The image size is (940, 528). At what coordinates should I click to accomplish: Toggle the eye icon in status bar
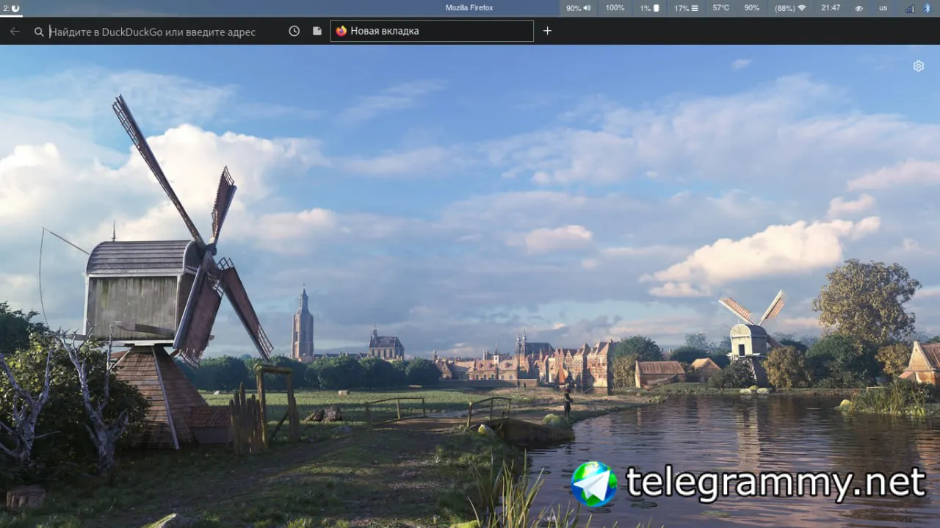click(859, 8)
